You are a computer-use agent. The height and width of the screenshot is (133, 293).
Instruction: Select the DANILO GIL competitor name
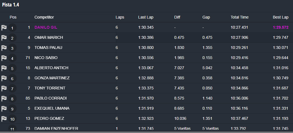click(46, 28)
